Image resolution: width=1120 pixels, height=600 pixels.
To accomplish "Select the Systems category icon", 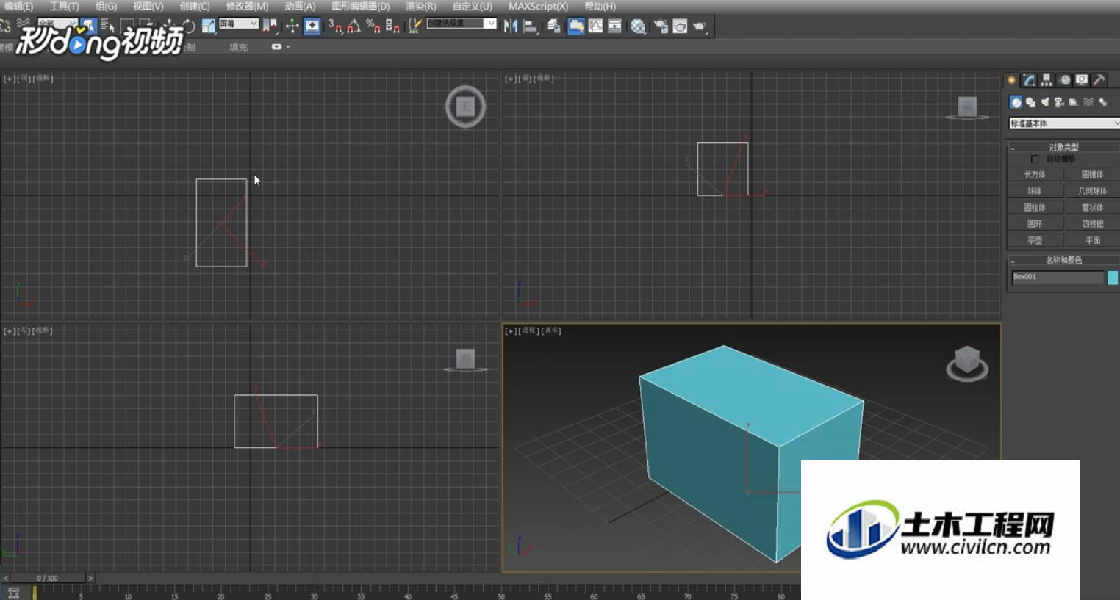I will coord(1103,102).
